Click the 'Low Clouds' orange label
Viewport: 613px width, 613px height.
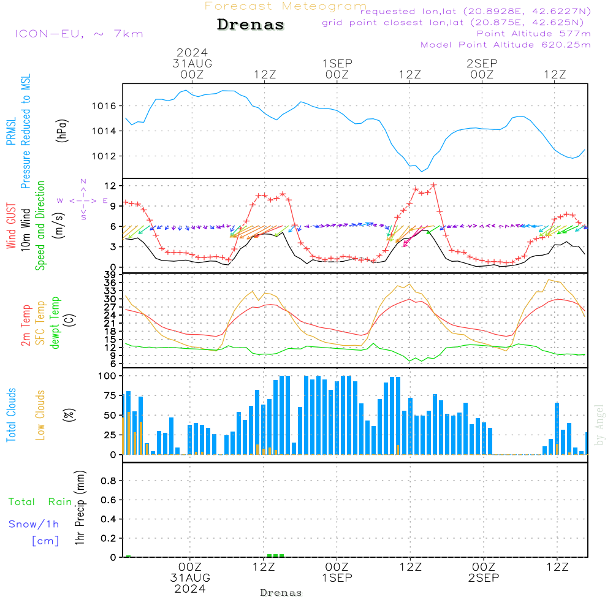coord(40,415)
